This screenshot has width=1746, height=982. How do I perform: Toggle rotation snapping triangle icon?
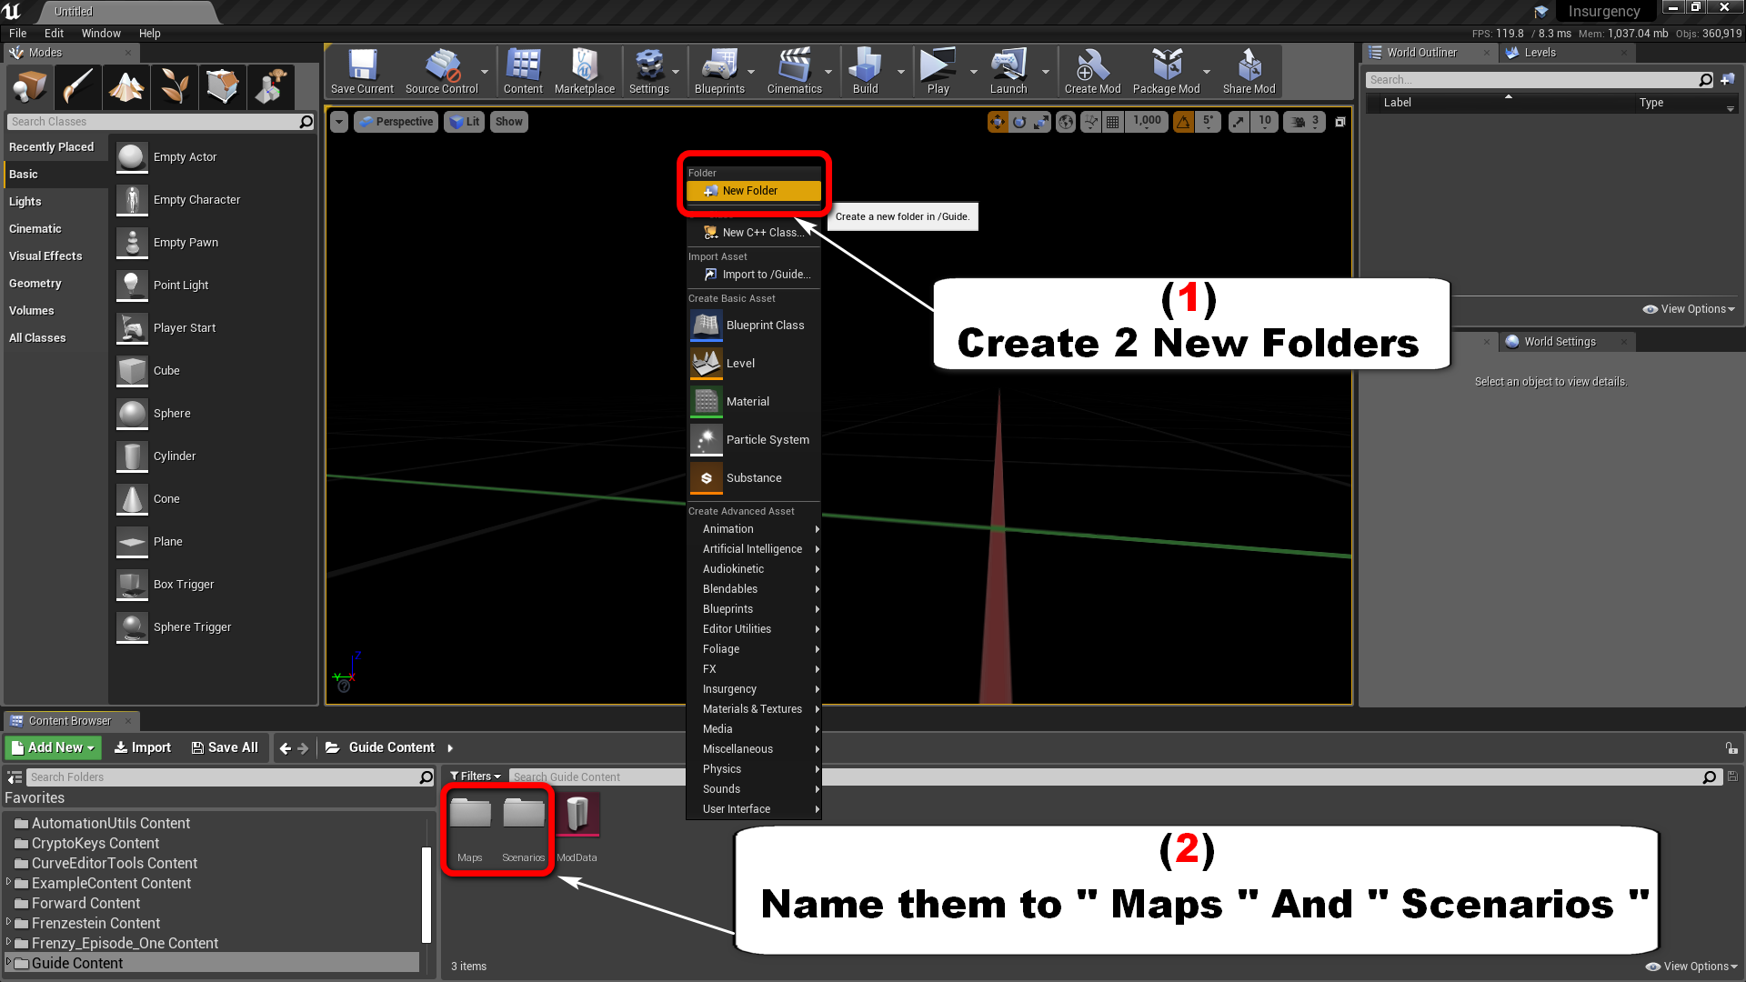point(1183,122)
